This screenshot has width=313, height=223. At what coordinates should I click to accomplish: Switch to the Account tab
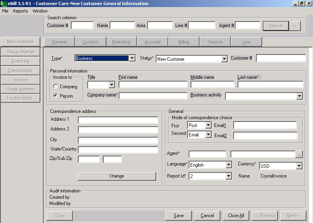pyautogui.click(x=153, y=42)
